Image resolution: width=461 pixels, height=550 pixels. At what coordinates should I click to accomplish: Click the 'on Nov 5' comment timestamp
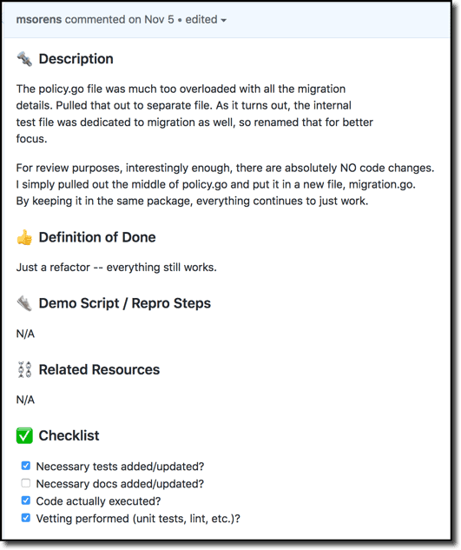pyautogui.click(x=151, y=19)
